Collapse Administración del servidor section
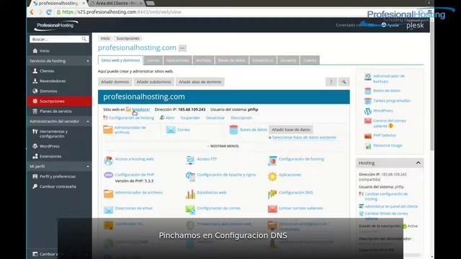Image resolution: width=461 pixels, height=259 pixels. (x=88, y=122)
